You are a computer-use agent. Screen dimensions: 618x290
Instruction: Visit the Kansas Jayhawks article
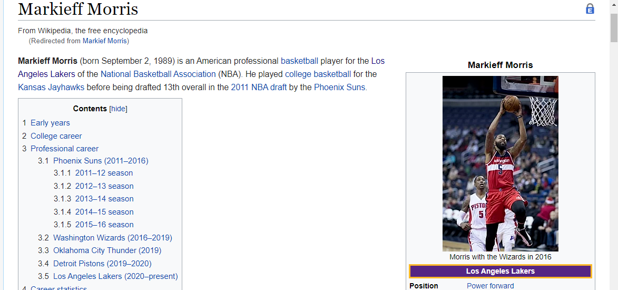click(51, 87)
